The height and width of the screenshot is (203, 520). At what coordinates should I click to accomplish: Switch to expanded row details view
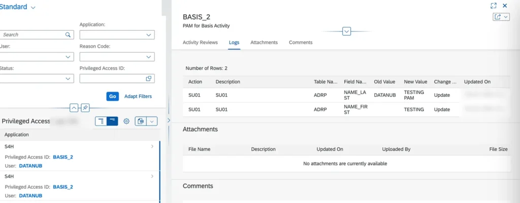101,121
